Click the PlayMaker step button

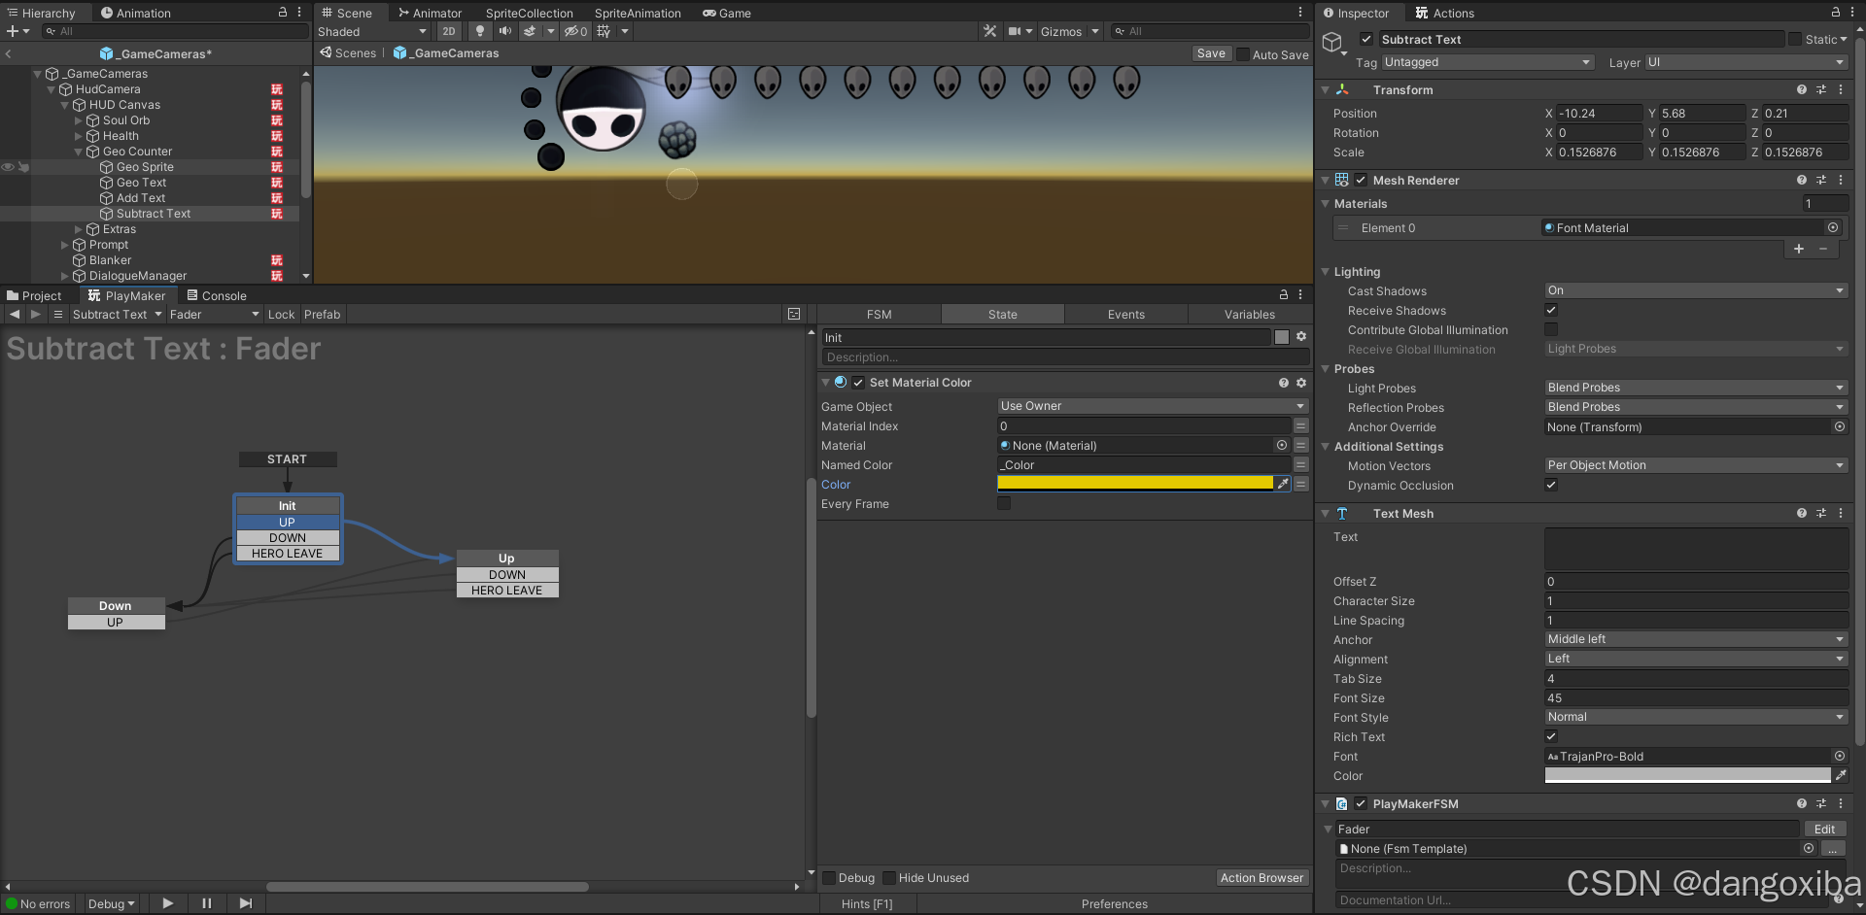point(246,903)
